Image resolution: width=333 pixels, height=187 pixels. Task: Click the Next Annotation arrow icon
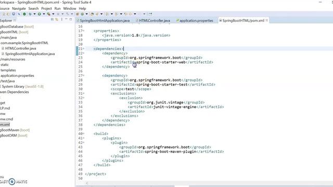click(107, 14)
